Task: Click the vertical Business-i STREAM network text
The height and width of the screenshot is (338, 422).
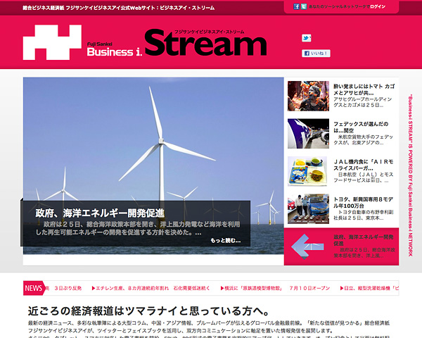Action: tap(411, 175)
